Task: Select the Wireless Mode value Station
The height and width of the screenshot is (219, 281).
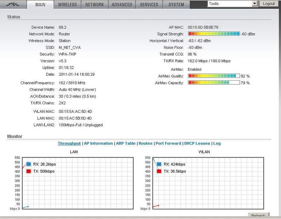Action: (x=65, y=41)
